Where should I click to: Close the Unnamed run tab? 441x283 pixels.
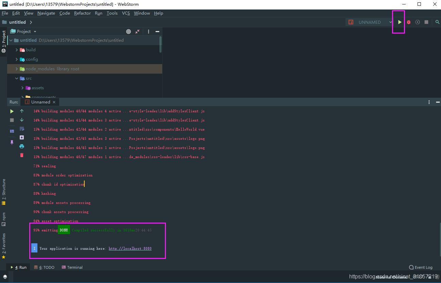[54, 102]
